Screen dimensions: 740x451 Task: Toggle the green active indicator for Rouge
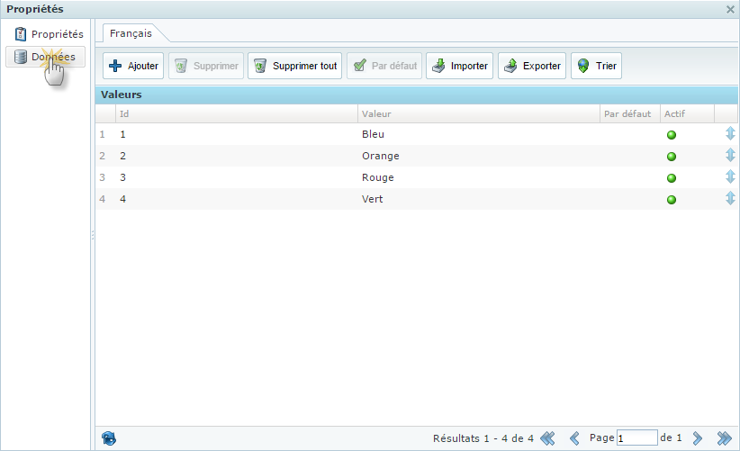pyautogui.click(x=671, y=178)
